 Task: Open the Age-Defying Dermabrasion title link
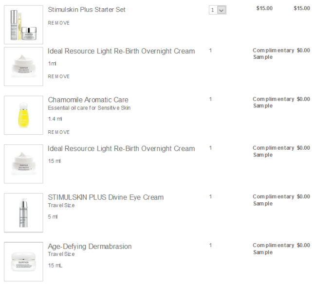(x=90, y=246)
